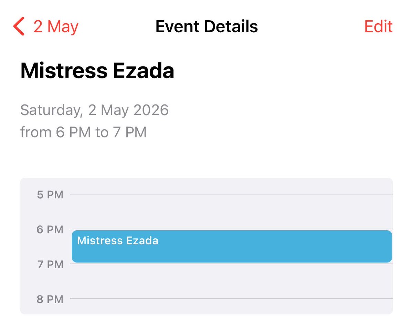Go back to 2 May view

(46, 27)
